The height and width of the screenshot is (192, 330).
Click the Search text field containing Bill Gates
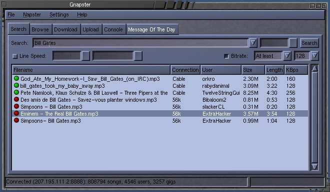coord(140,43)
